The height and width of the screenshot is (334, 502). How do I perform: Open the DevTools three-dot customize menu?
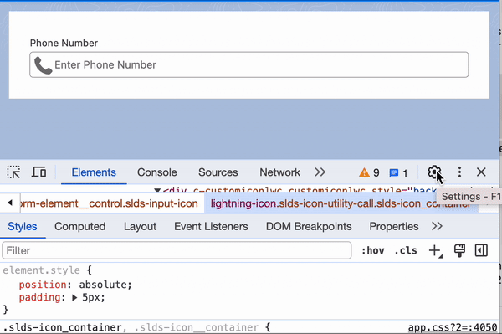tap(459, 172)
